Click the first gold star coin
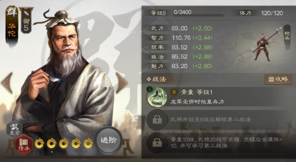 [39, 144]
